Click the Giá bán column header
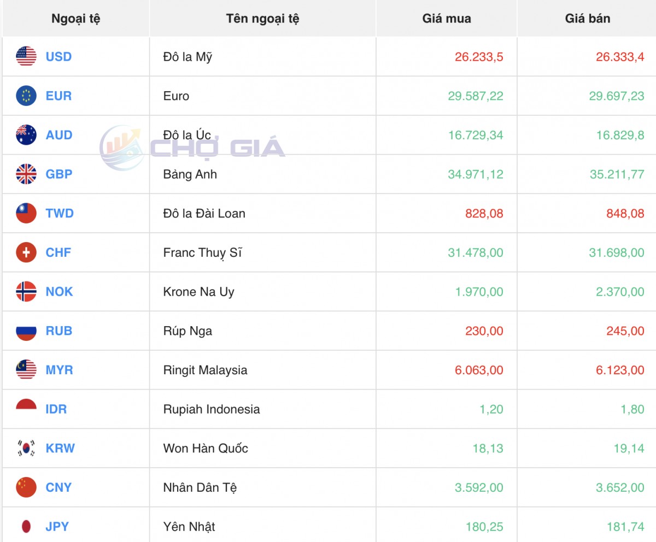 point(587,19)
